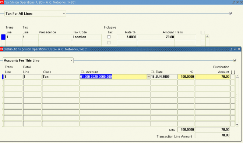Close the Distributions window
This screenshot has width=243, height=143.
pyautogui.click(x=239, y=49)
